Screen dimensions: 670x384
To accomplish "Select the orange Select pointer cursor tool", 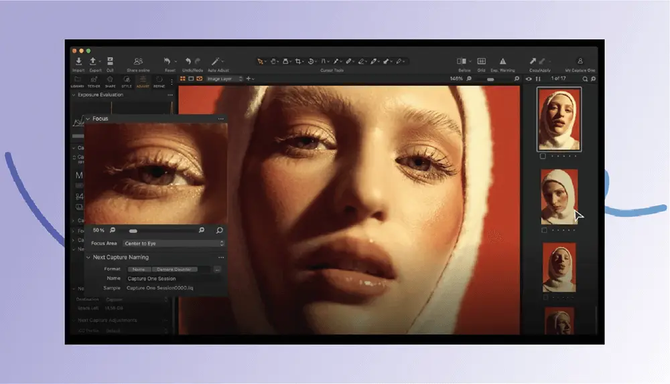I will (x=260, y=62).
